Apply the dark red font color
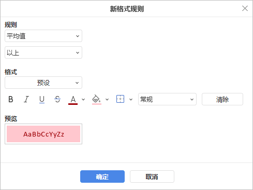Screen dimensions: 253x190 73,100
